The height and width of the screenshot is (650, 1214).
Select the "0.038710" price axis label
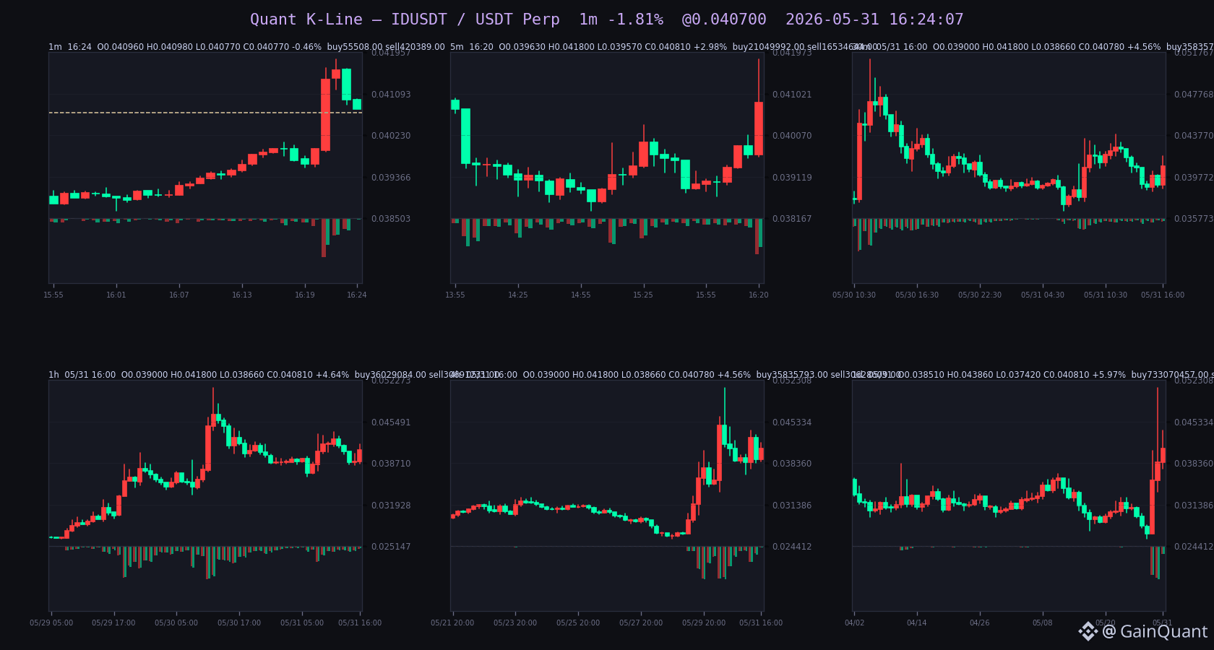tap(391, 464)
